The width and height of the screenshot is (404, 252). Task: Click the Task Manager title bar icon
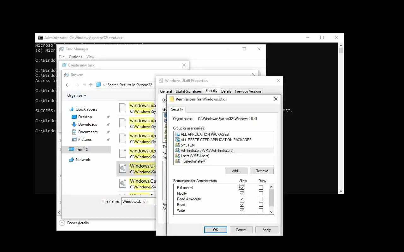[x=62, y=49]
